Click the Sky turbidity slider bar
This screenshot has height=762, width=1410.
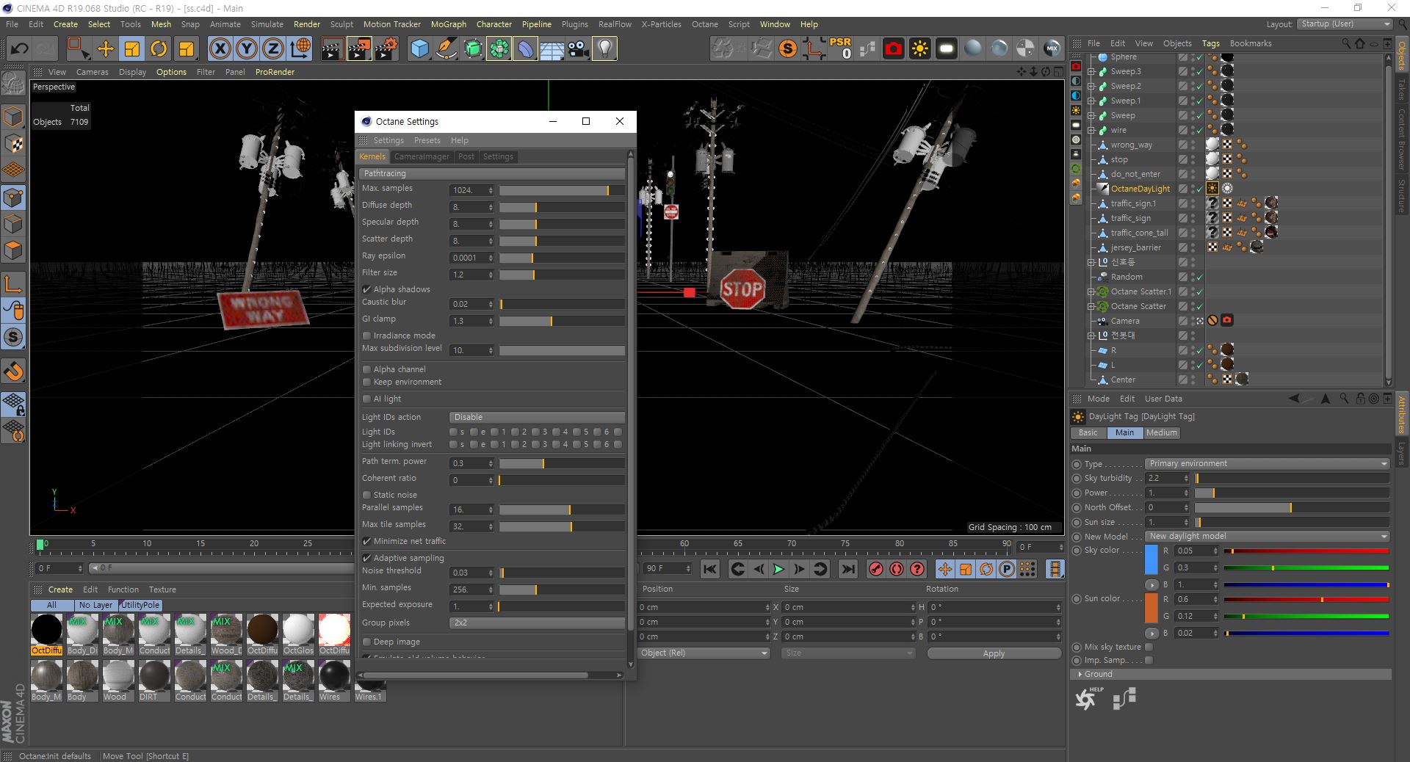pyautogui.click(x=1292, y=478)
